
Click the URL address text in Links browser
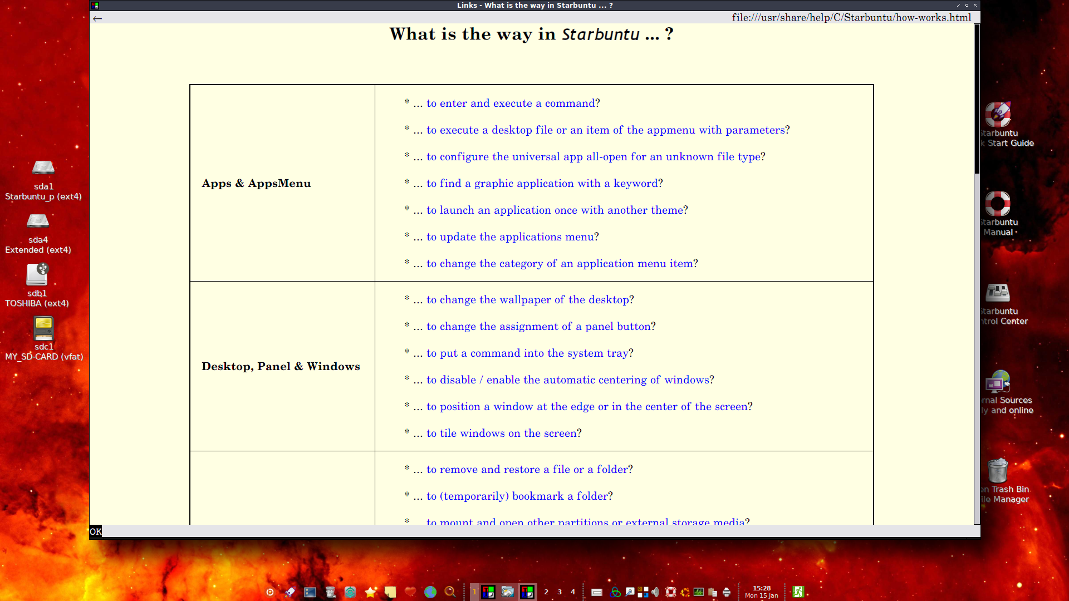(x=851, y=18)
